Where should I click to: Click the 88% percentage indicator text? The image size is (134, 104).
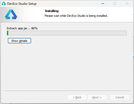point(34,28)
